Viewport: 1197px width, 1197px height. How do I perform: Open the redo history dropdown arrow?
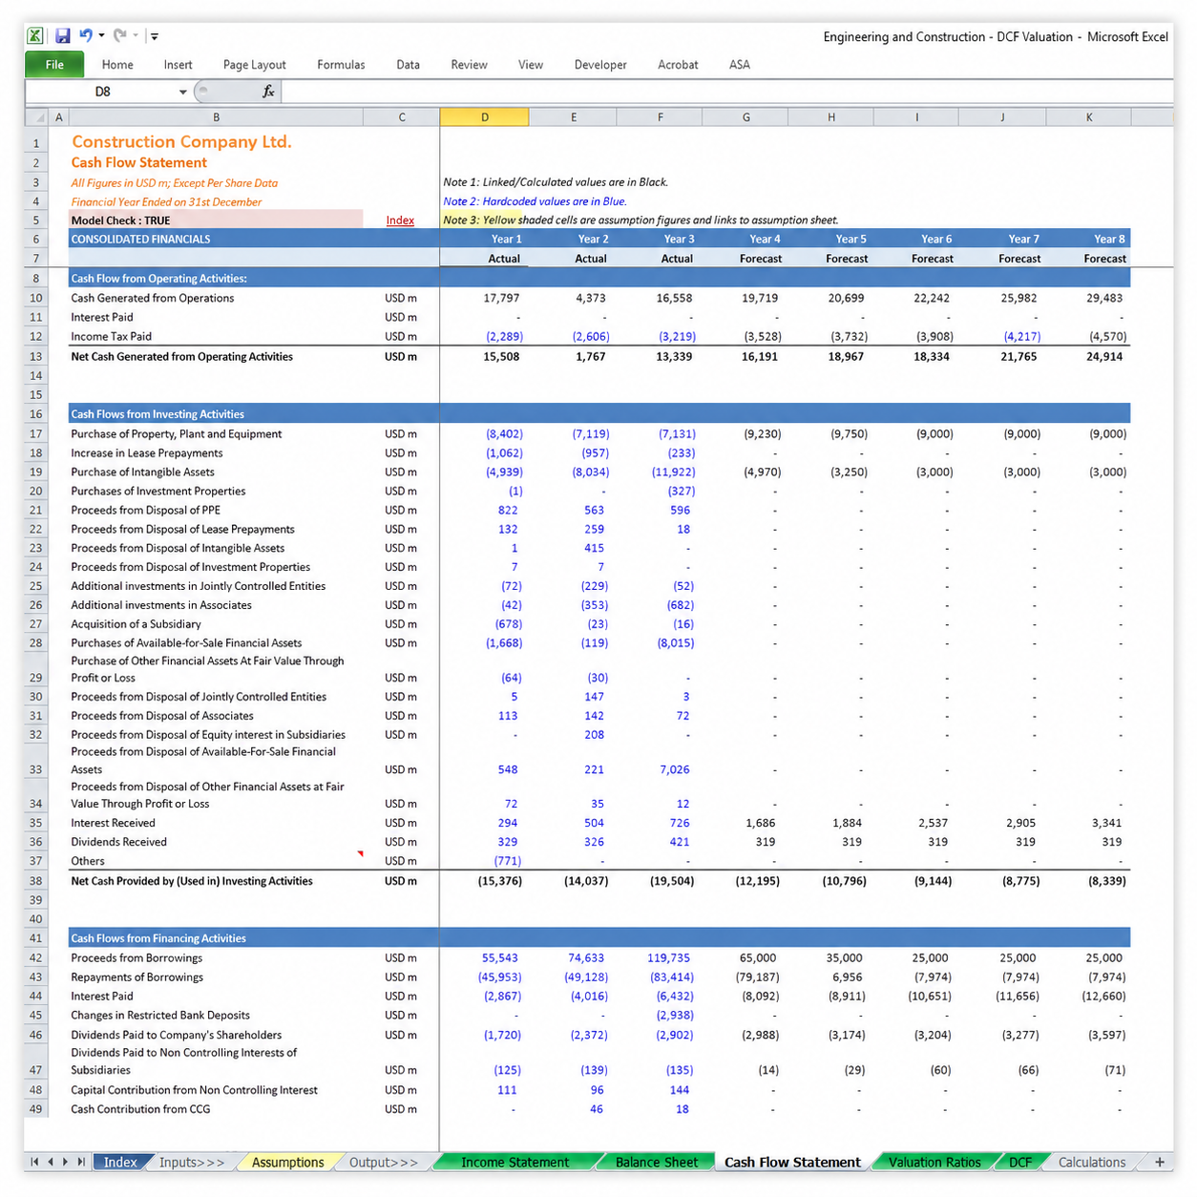click(136, 36)
